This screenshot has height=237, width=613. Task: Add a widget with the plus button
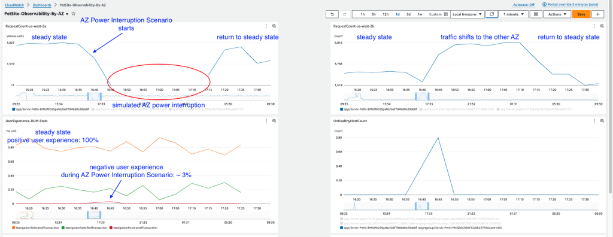click(x=598, y=14)
